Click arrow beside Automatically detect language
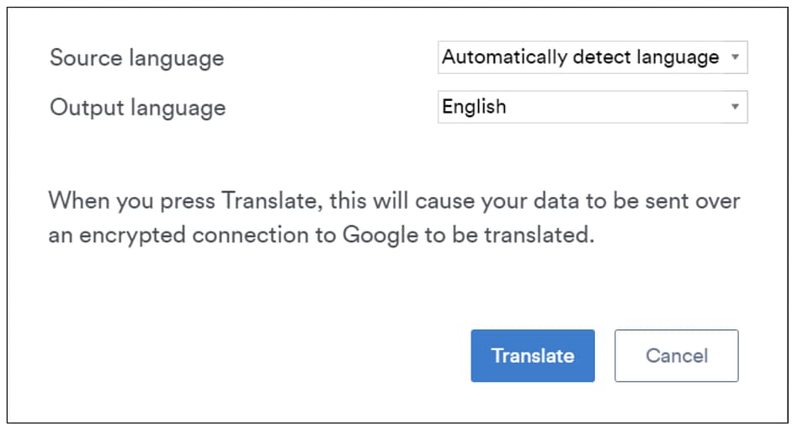This screenshot has height=431, width=792. pos(735,57)
